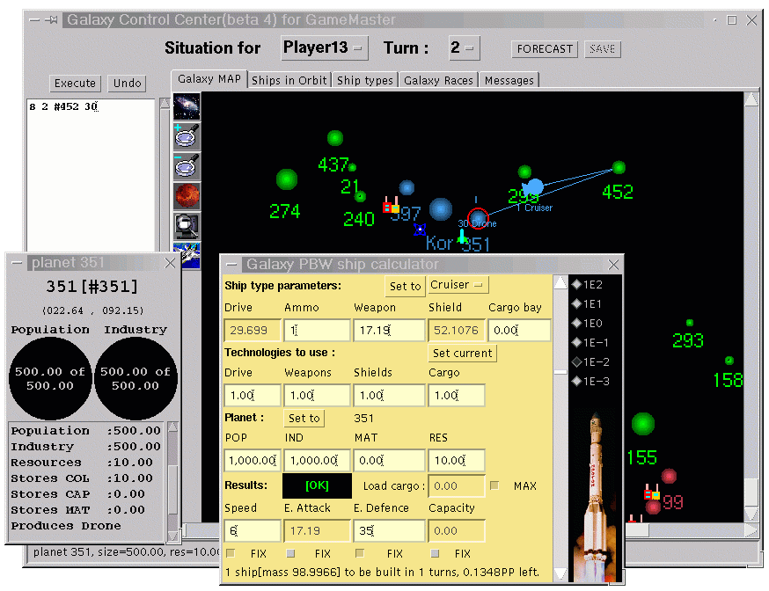Toggle the FIX checkbox under Speed

coord(231,554)
